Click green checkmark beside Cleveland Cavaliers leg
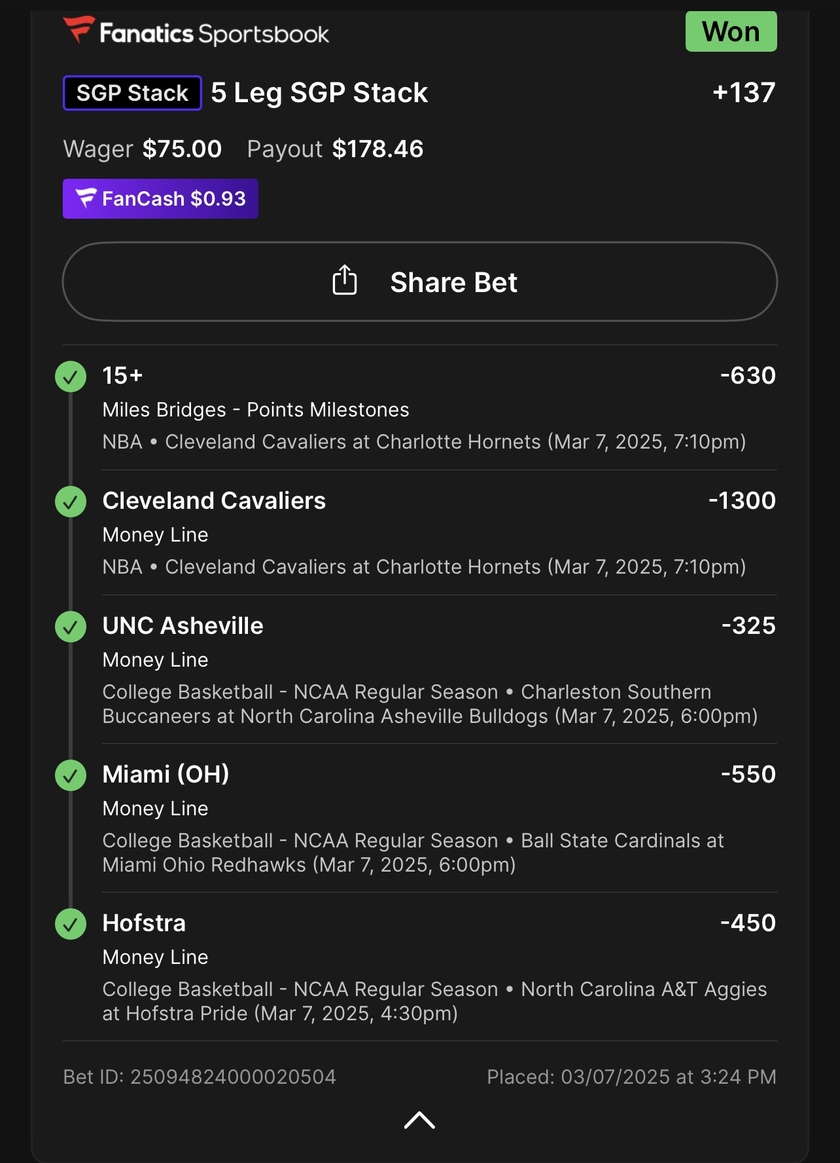Screen dimensions: 840x1163 (71, 502)
